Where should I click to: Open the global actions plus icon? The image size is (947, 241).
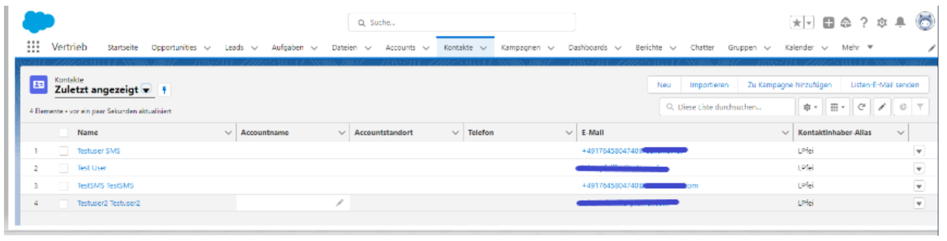click(828, 22)
